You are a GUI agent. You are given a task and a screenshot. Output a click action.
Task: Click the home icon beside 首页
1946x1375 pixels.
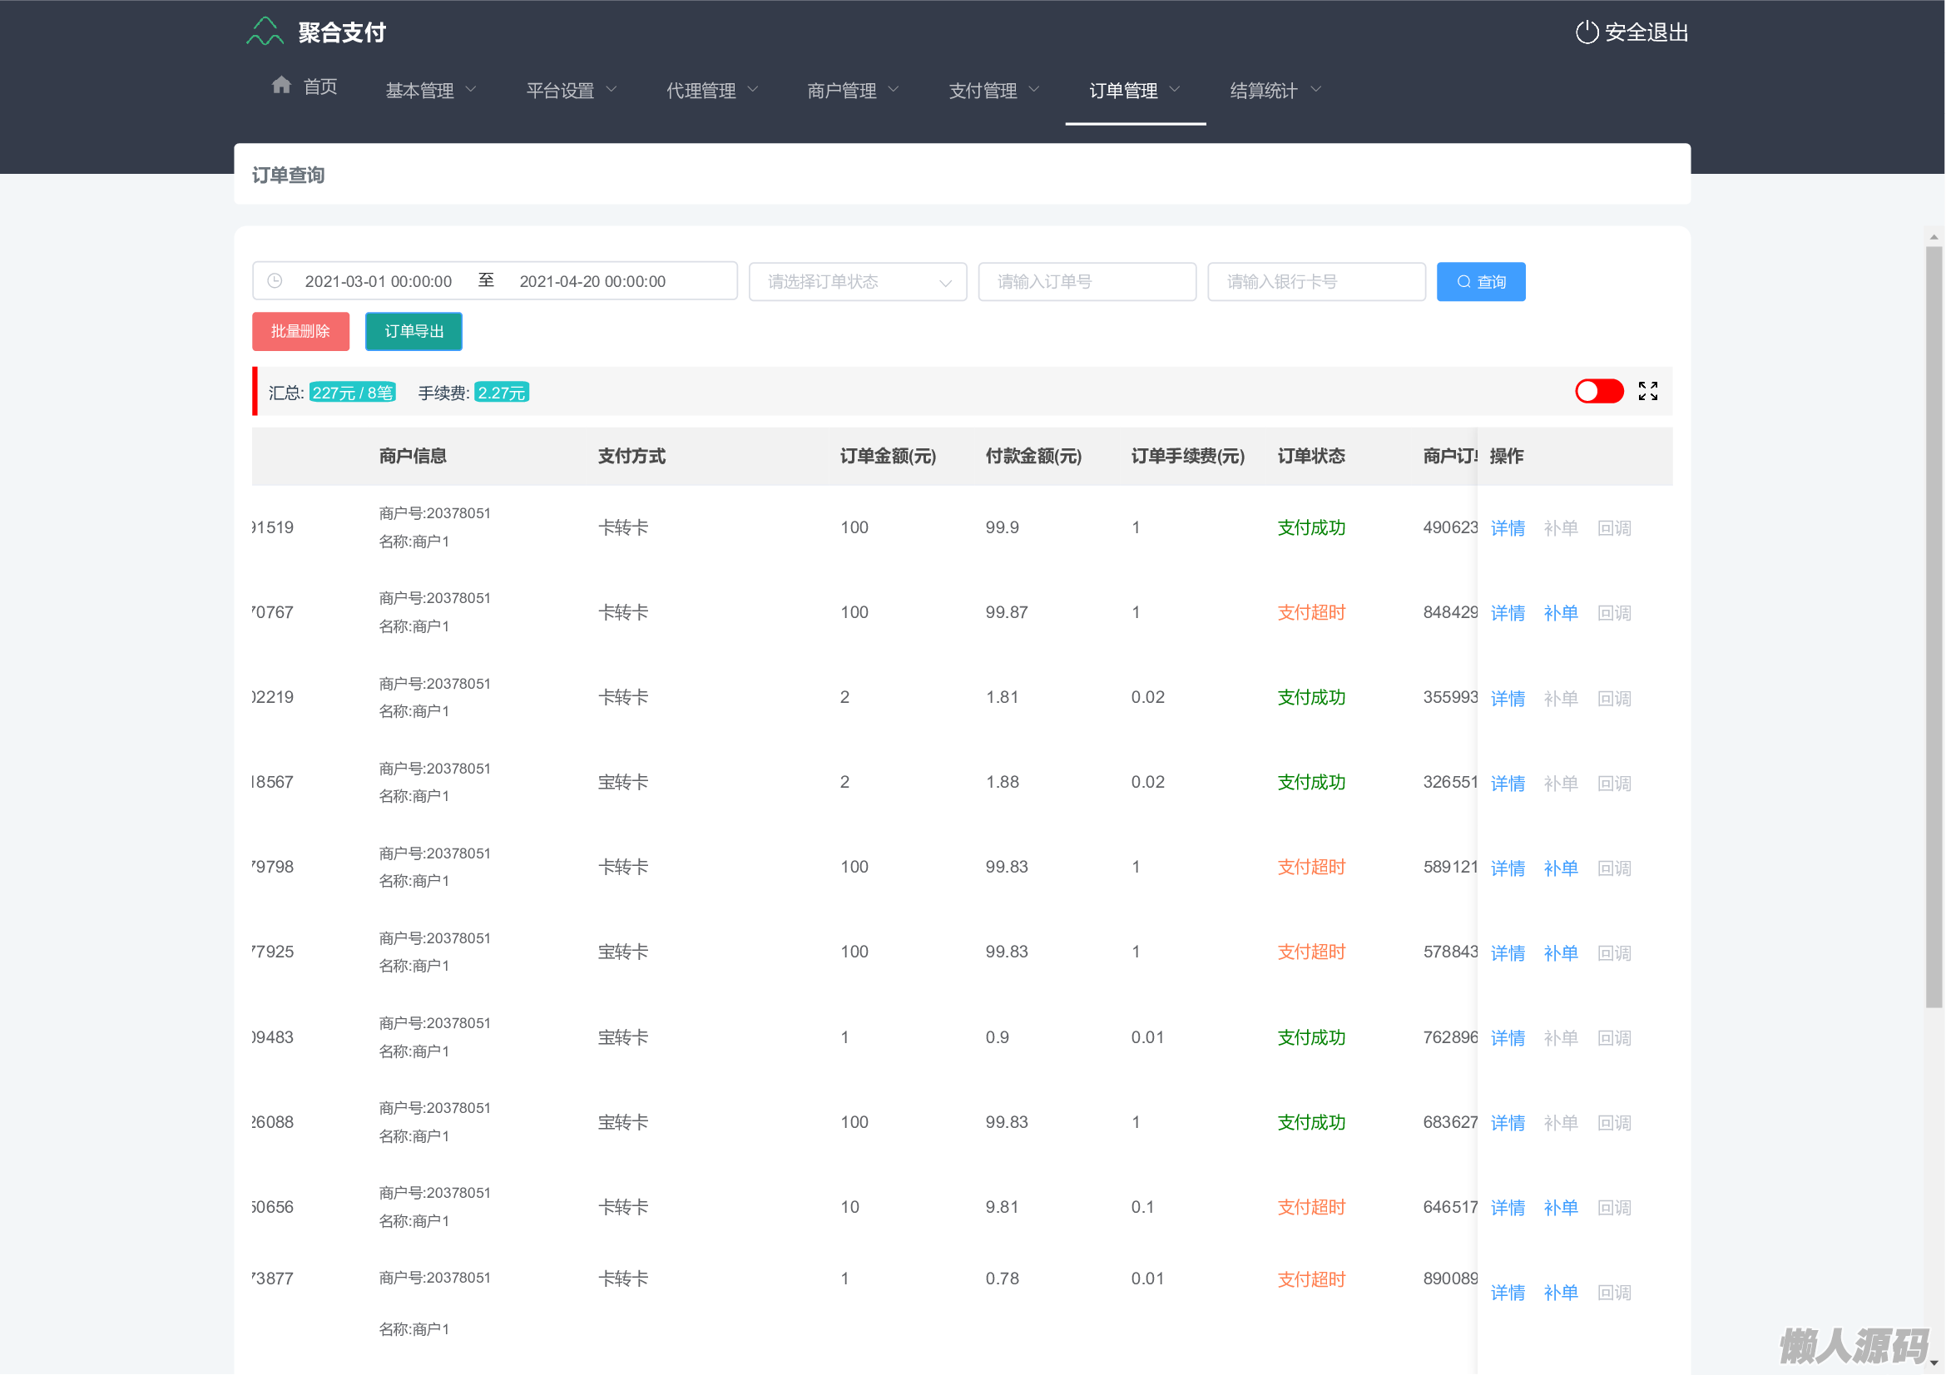[x=281, y=86]
